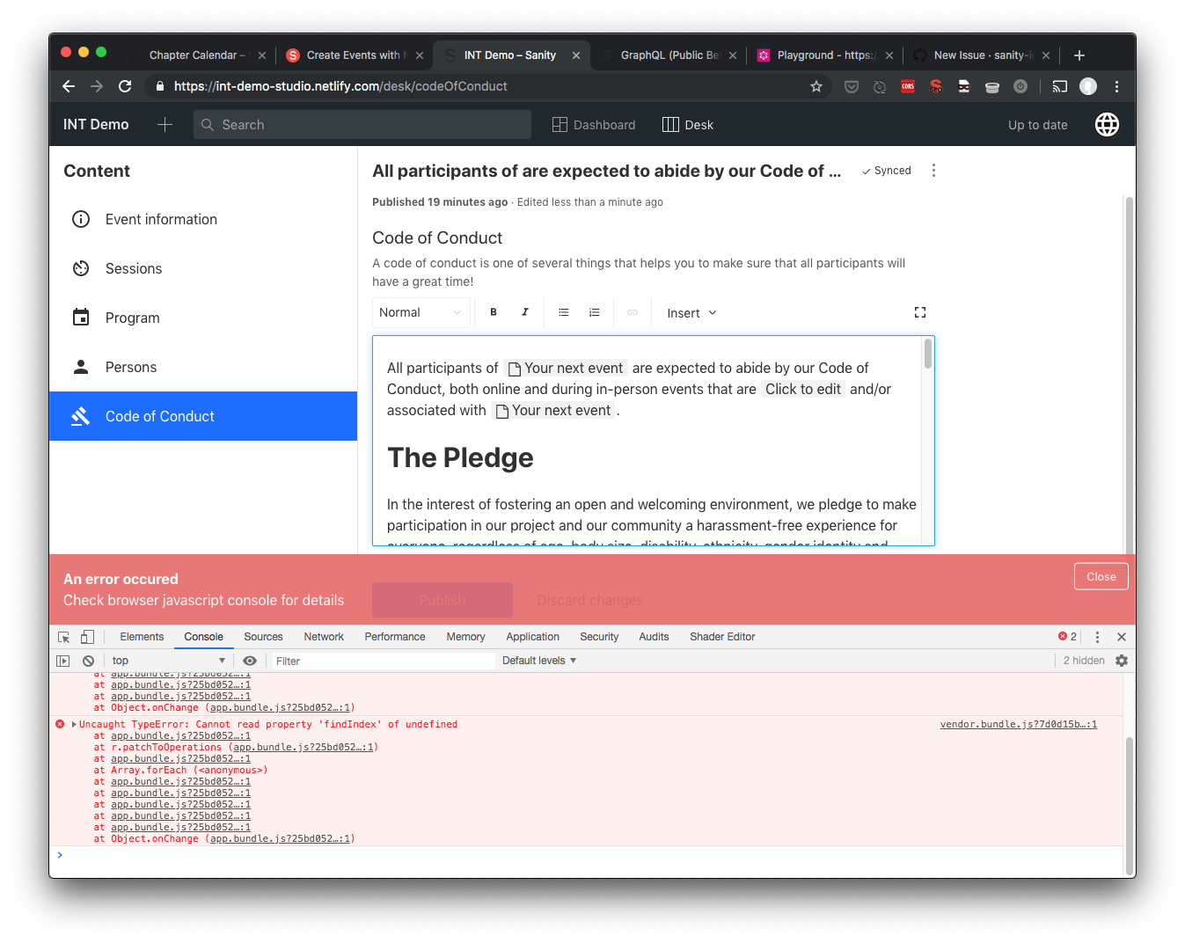Open the Insert dropdown menu

(691, 313)
